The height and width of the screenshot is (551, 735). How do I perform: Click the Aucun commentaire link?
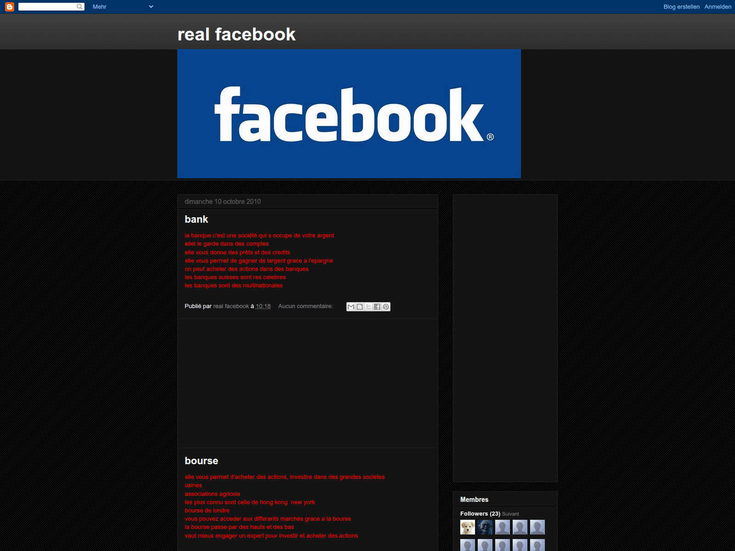(x=305, y=306)
